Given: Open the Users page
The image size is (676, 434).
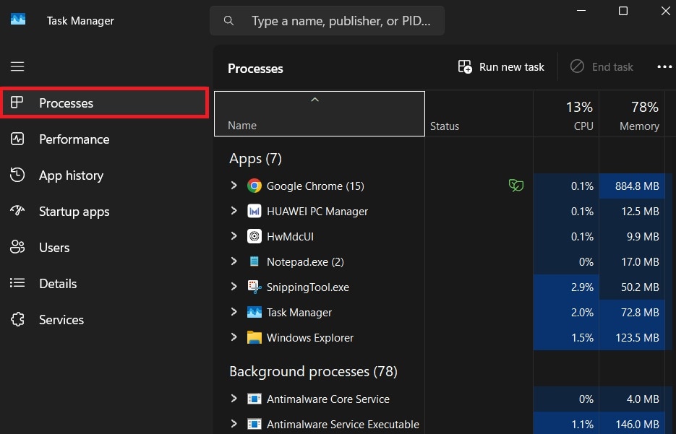Looking at the screenshot, I should click(105, 248).
